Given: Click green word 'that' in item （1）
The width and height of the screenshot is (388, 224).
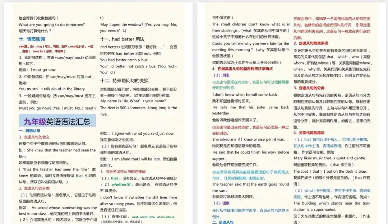Looking at the screenshot, I should coord(115,178).
